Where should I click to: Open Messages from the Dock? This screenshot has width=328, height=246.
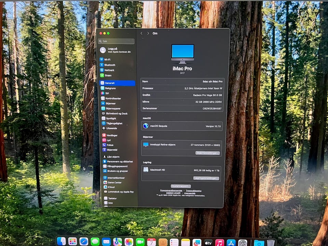[x=95, y=242]
